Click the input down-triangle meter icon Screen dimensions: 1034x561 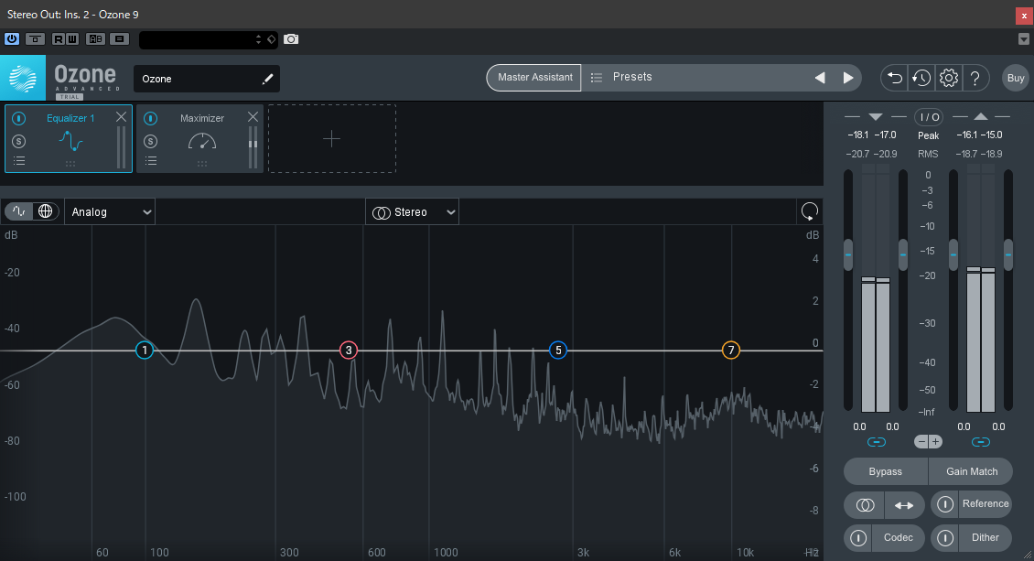876,116
